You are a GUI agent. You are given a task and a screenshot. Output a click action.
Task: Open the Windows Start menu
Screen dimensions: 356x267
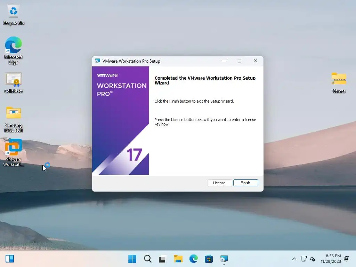point(132,259)
